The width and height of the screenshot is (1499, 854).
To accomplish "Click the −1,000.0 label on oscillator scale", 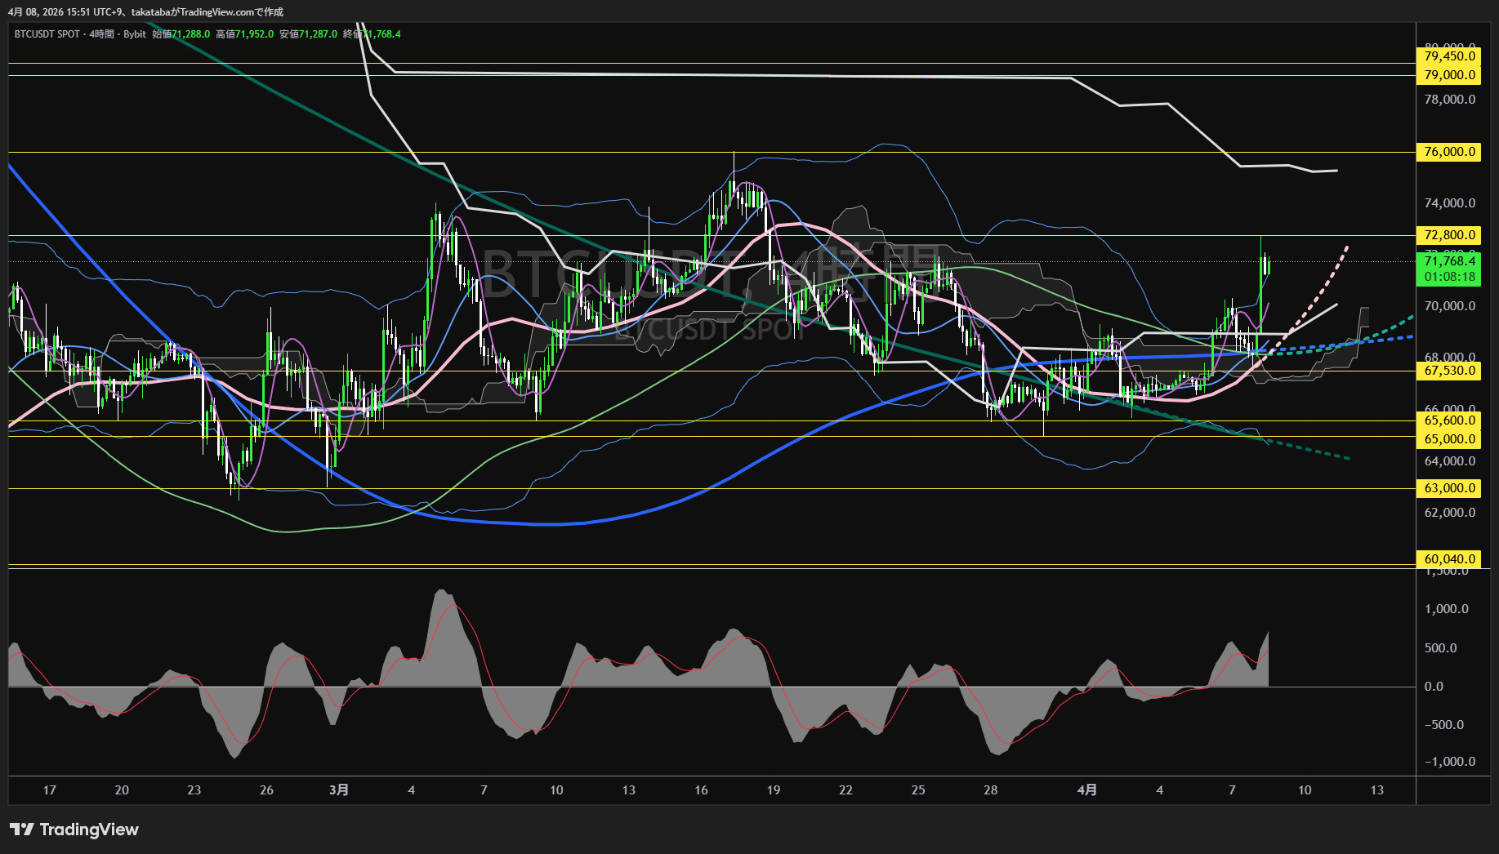I will 1450,762.
